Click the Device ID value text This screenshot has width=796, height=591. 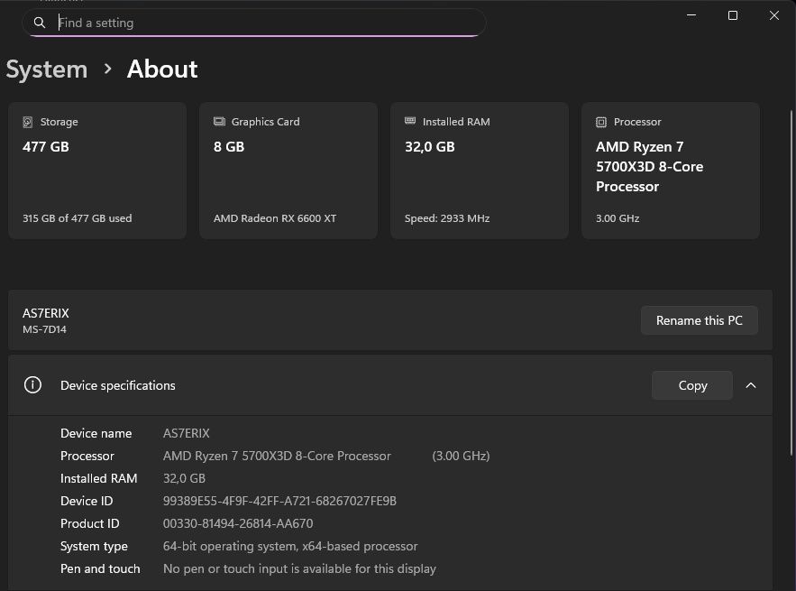click(x=279, y=501)
